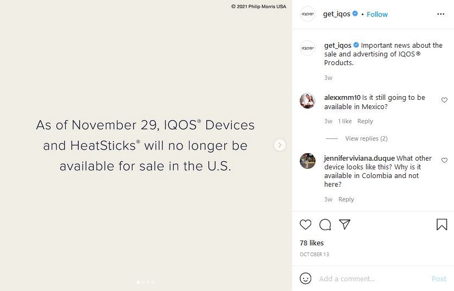454x291 pixels.
Task: Like the post with heart icon
Action: [x=306, y=224]
